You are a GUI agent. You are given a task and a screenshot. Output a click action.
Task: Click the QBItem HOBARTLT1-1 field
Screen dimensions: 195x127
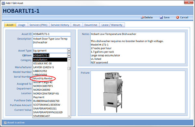click(50, 55)
